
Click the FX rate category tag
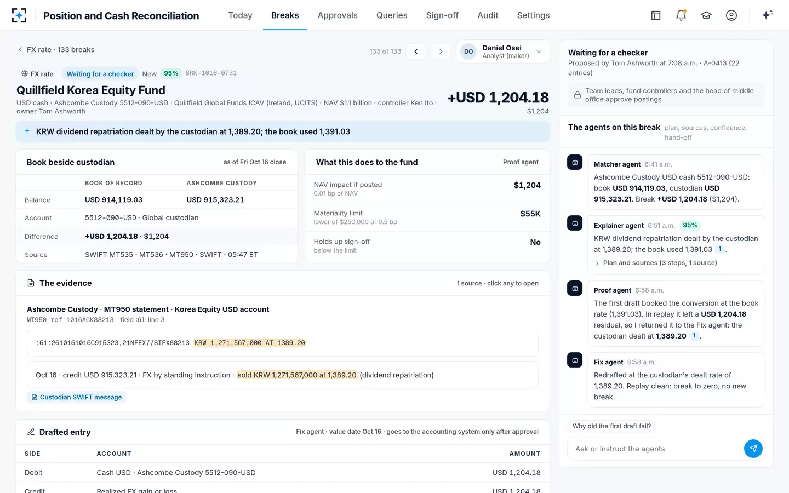37,74
